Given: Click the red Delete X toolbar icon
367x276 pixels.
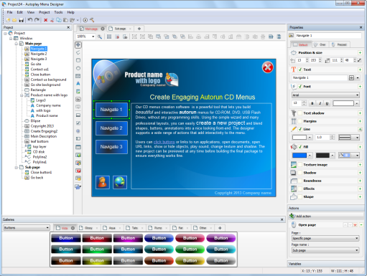Looking at the screenshot, I should coord(45,20).
